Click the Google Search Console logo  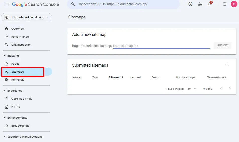35,4
